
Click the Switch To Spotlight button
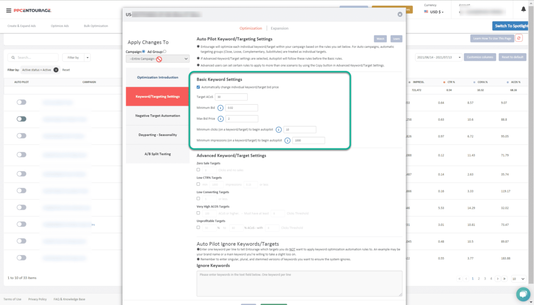coord(509,26)
